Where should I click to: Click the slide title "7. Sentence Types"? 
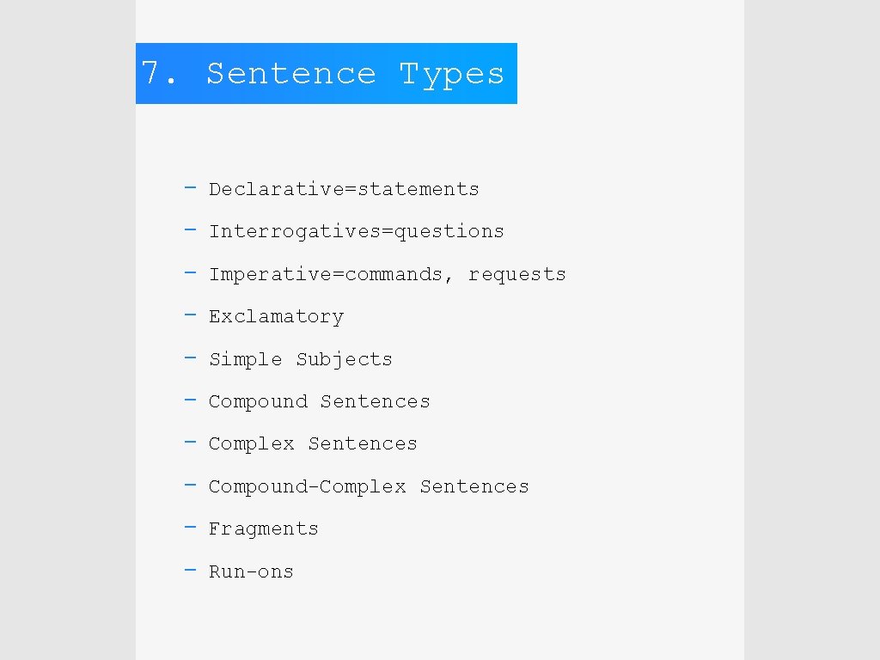pos(323,74)
